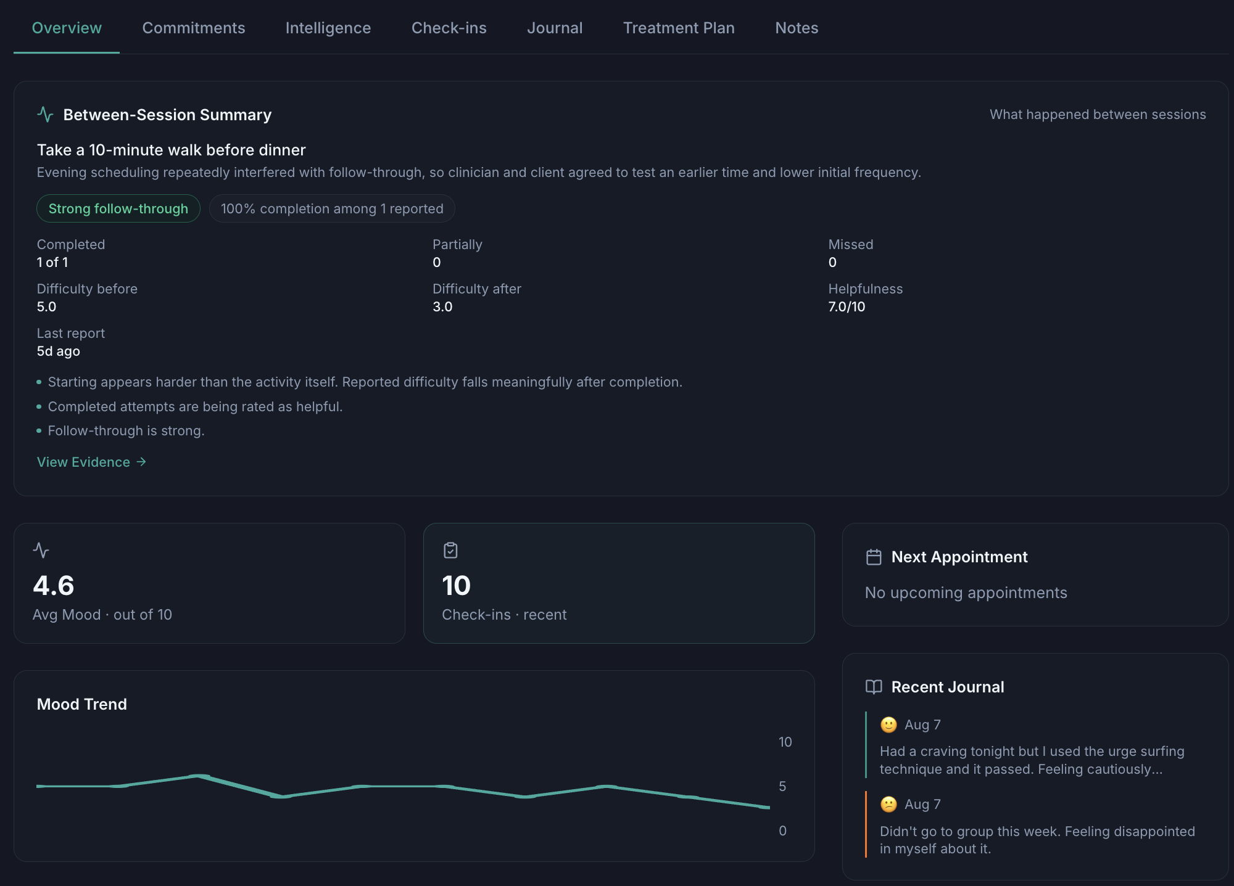Open the Avg Mood 4.6 card
Screen dimensions: 1234x886
(209, 583)
